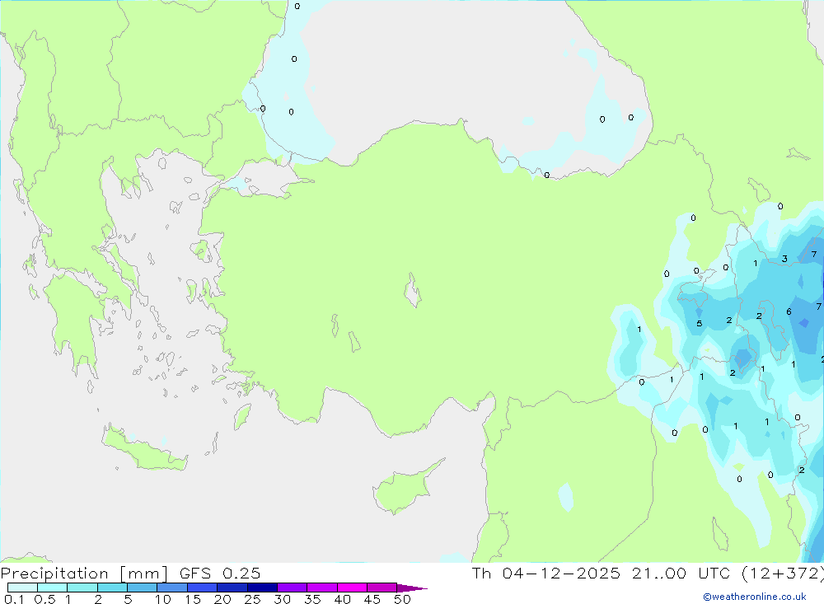
Task: Choose the 40–45 mm magenta legend swatch
Action: tap(352, 588)
